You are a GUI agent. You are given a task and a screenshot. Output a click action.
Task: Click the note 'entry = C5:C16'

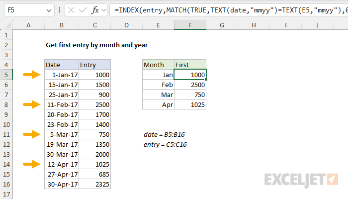click(x=165, y=145)
